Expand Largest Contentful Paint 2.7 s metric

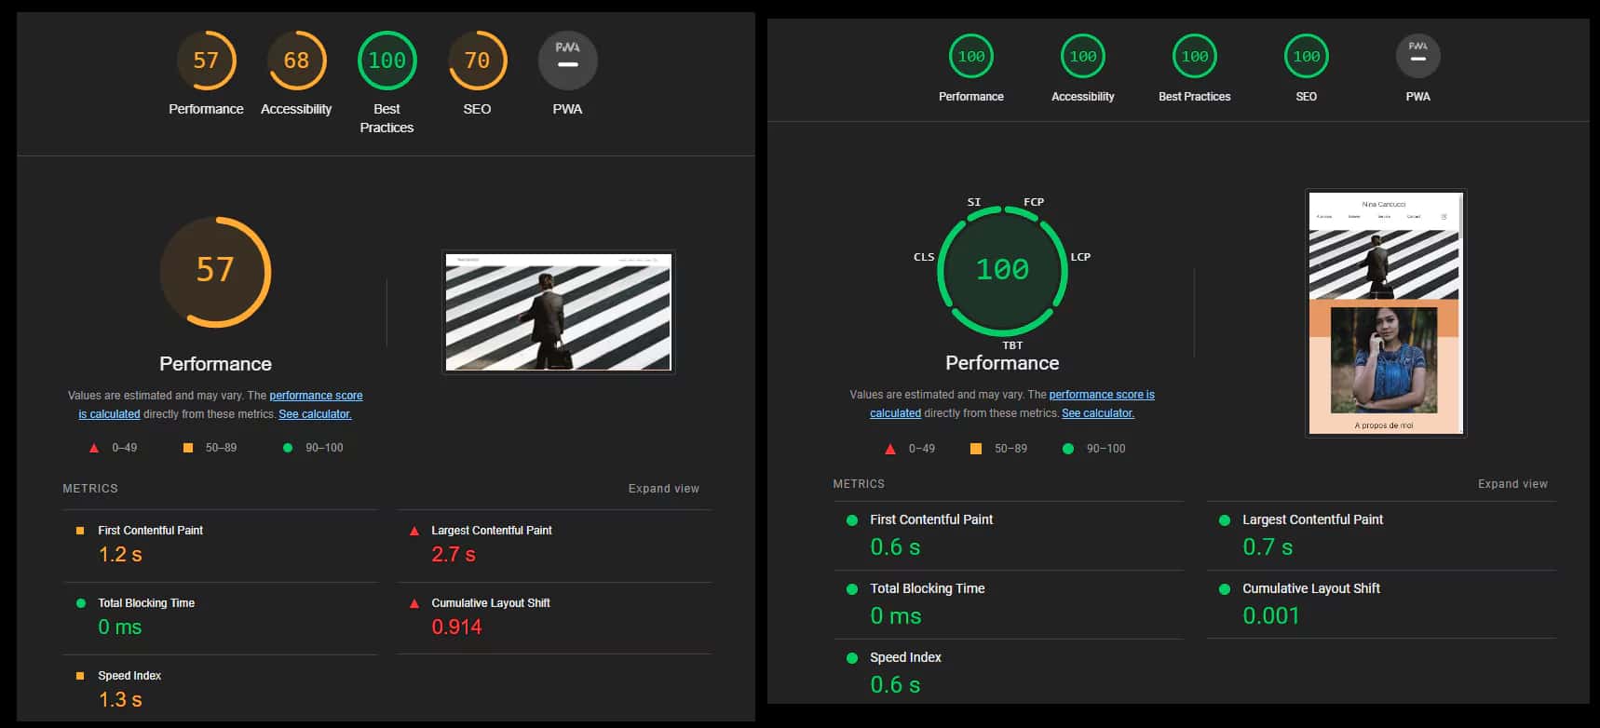click(554, 546)
